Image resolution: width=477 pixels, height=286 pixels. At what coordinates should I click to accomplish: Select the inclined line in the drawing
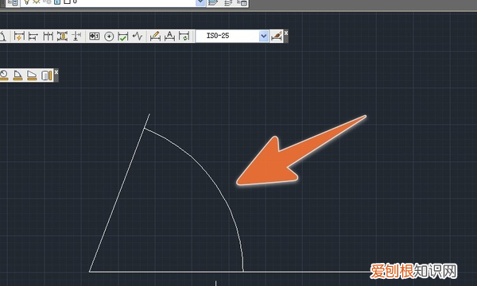click(119, 193)
